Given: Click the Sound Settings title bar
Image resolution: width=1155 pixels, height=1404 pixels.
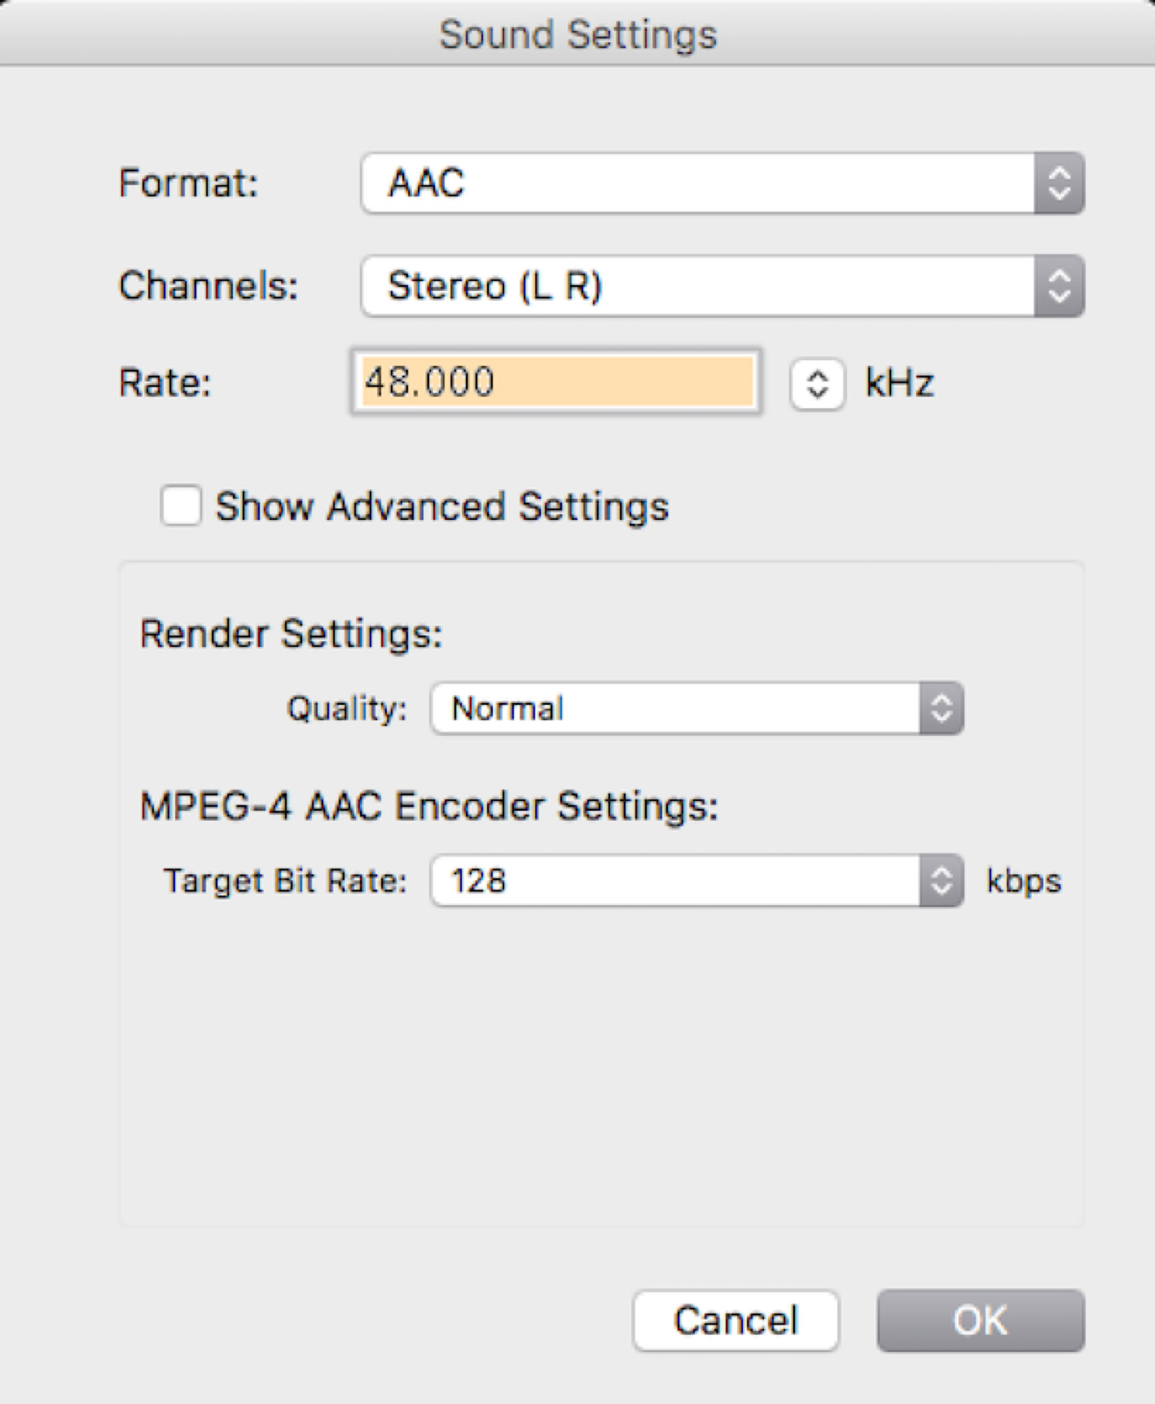Looking at the screenshot, I should coord(577,35).
